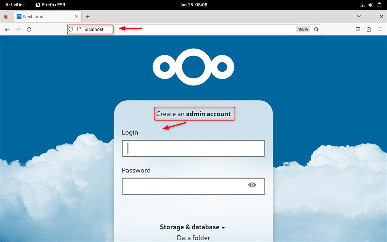Open tracking protection shield in address bar
Image resolution: width=387 pixels, height=242 pixels.
(71, 29)
